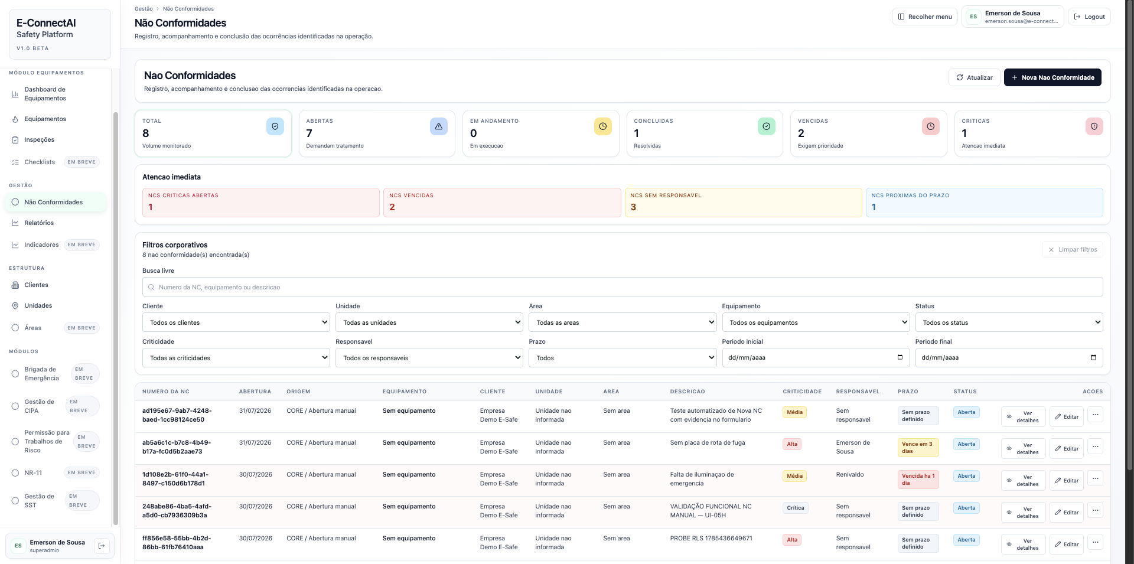This screenshot has height=564, width=1134.
Task: Open Inspeções clipboard icon in sidebar
Action: click(x=15, y=140)
